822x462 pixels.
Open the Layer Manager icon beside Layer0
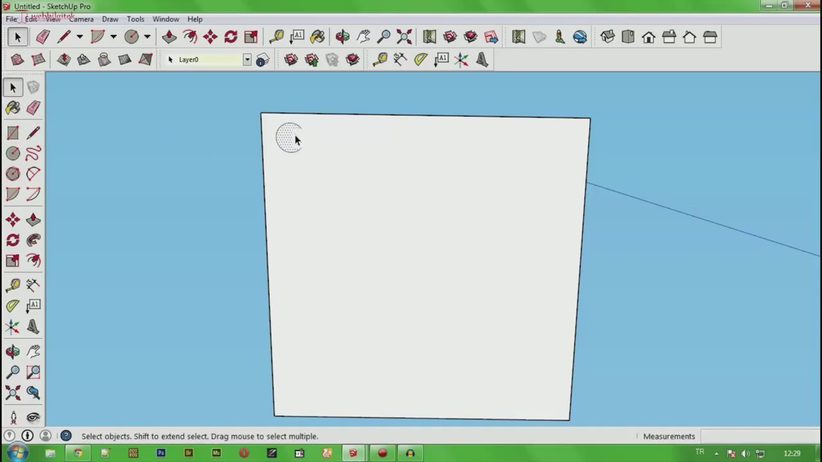click(x=262, y=60)
